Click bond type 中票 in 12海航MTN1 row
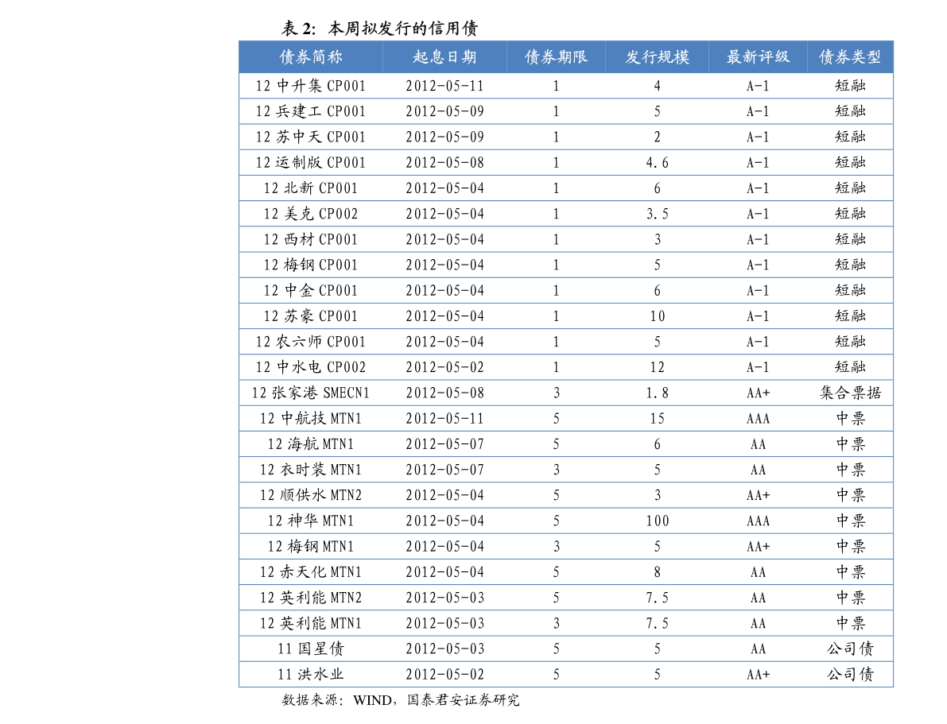 tap(850, 443)
